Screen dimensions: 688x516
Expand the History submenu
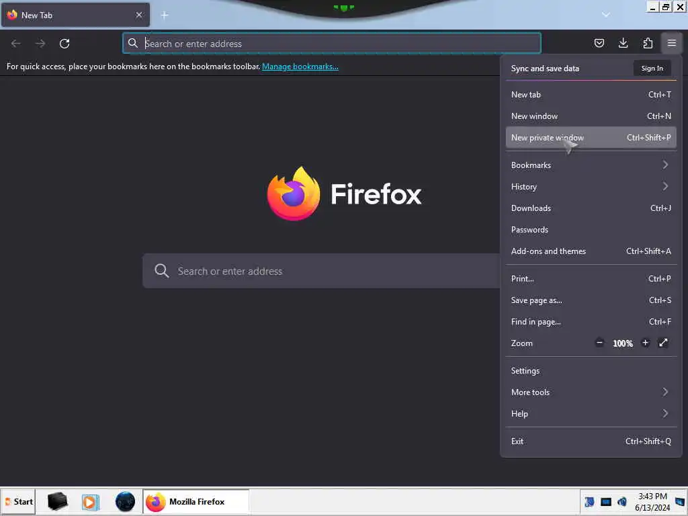591,187
